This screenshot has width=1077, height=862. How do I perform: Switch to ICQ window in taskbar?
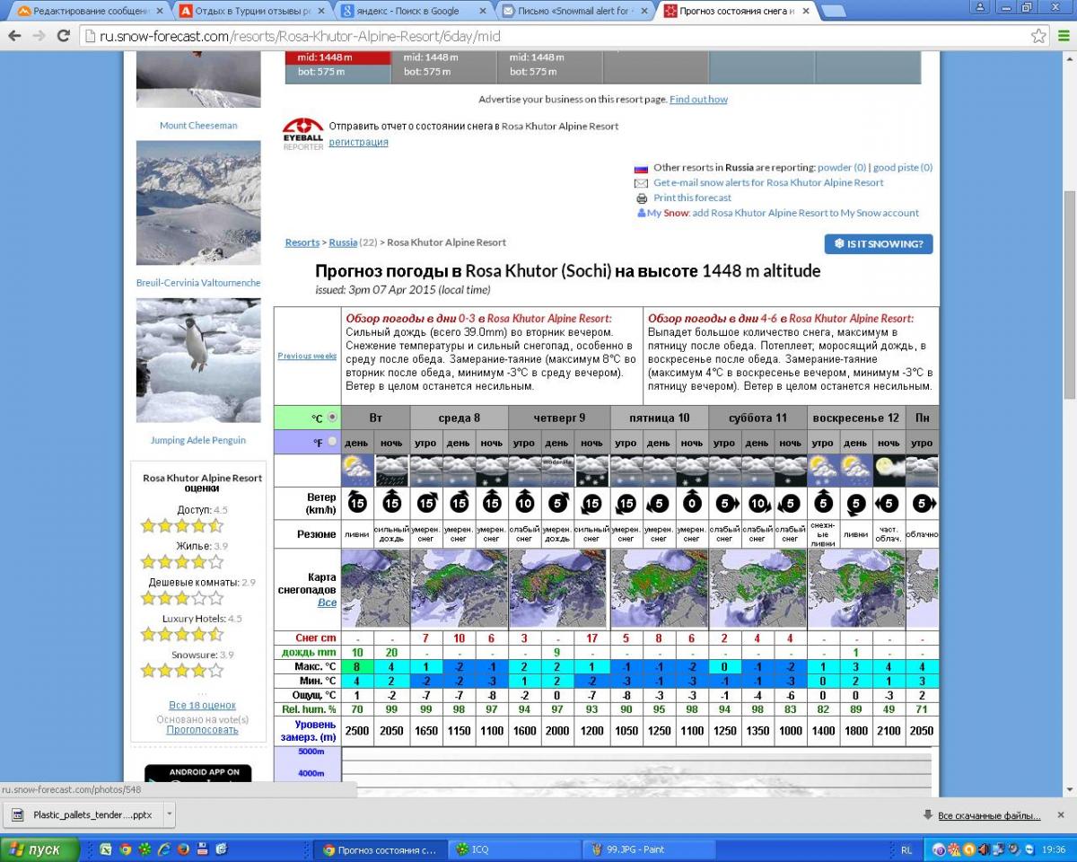[x=513, y=849]
